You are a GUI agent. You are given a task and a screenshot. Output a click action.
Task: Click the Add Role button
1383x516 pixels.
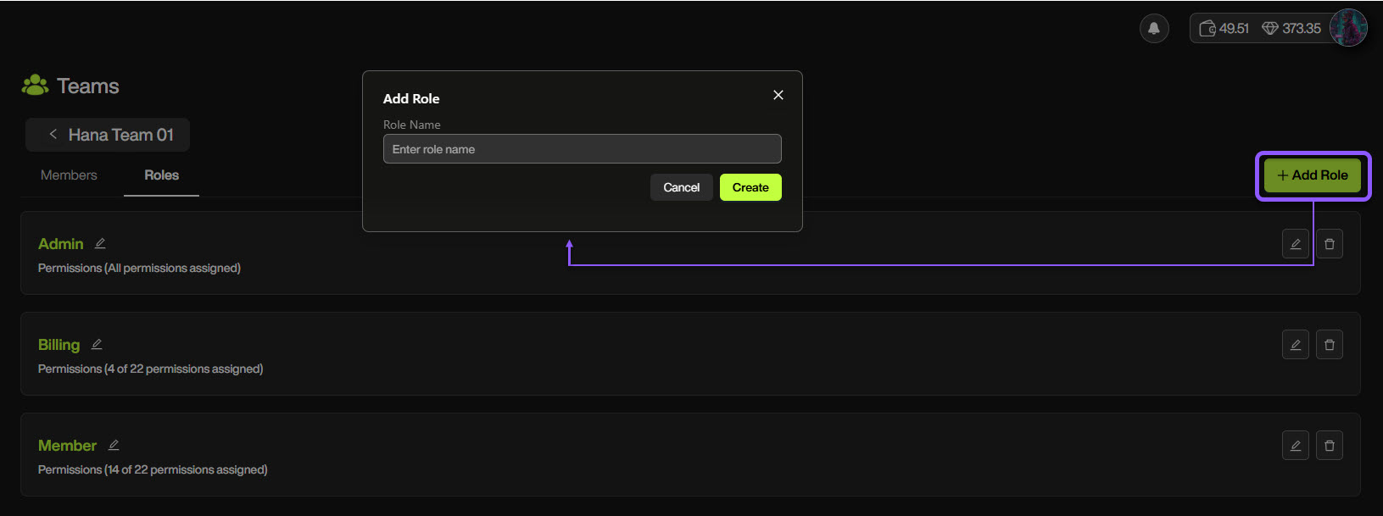[x=1312, y=175]
